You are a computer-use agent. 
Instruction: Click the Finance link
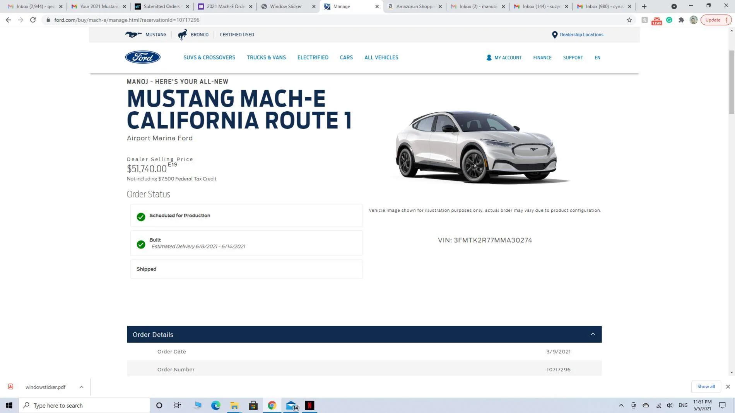pos(542,58)
